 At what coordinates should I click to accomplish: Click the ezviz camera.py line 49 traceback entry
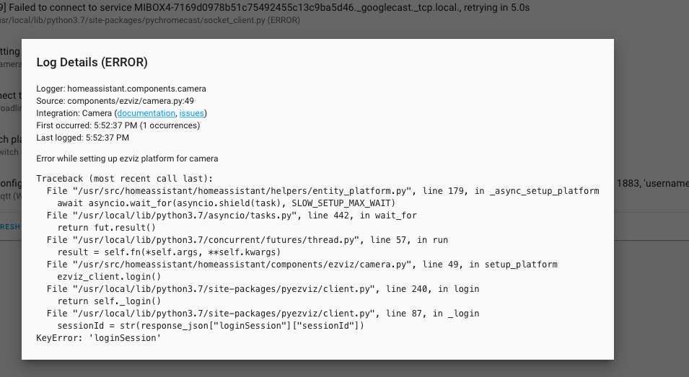coord(302,265)
